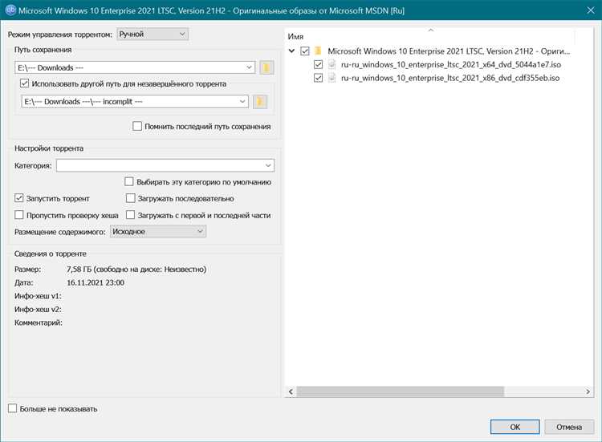
Task: Click the incomplete path browse folder icon
Action: coord(260,102)
